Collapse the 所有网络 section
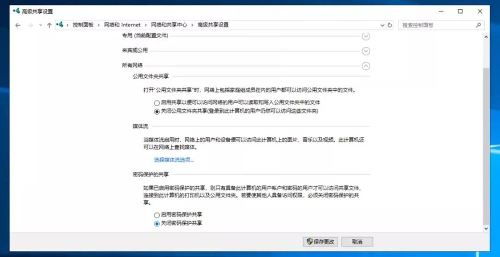Image resolution: width=500 pixels, height=257 pixels. 366,66
